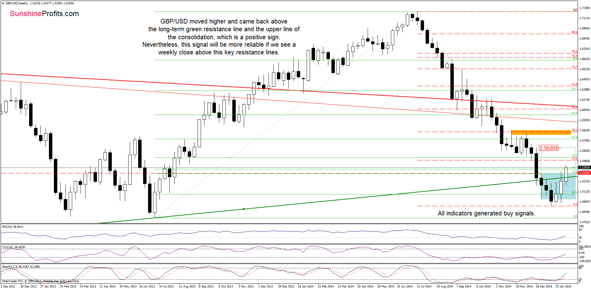
Task: Click the 1.60540 price scale value
Action: [584, 110]
